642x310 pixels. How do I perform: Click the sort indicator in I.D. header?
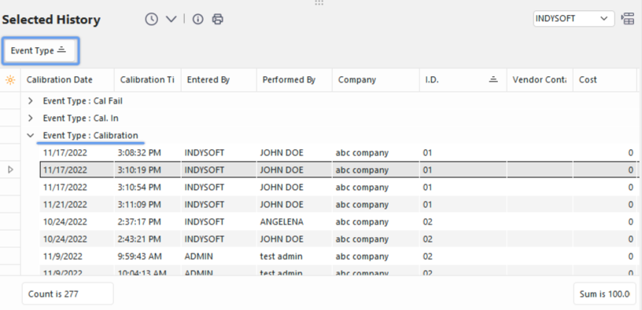(x=493, y=79)
